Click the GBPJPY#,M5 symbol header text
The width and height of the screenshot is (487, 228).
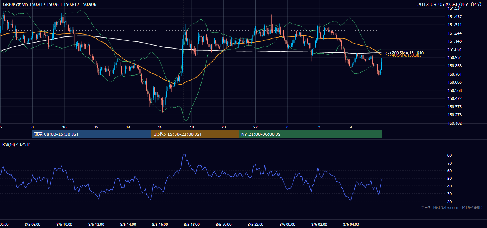coord(49,4)
